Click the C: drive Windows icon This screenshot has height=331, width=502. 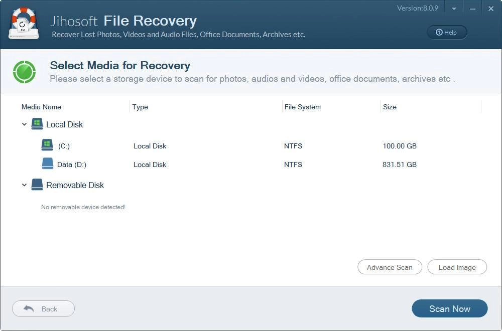point(47,145)
